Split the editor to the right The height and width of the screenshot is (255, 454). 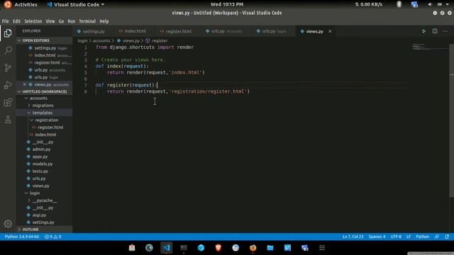435,31
